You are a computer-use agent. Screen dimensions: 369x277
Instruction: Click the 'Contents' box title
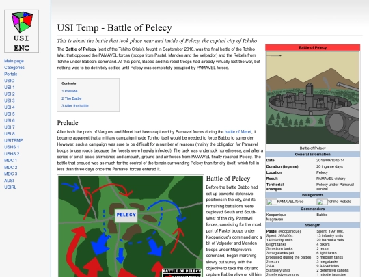click(69, 83)
